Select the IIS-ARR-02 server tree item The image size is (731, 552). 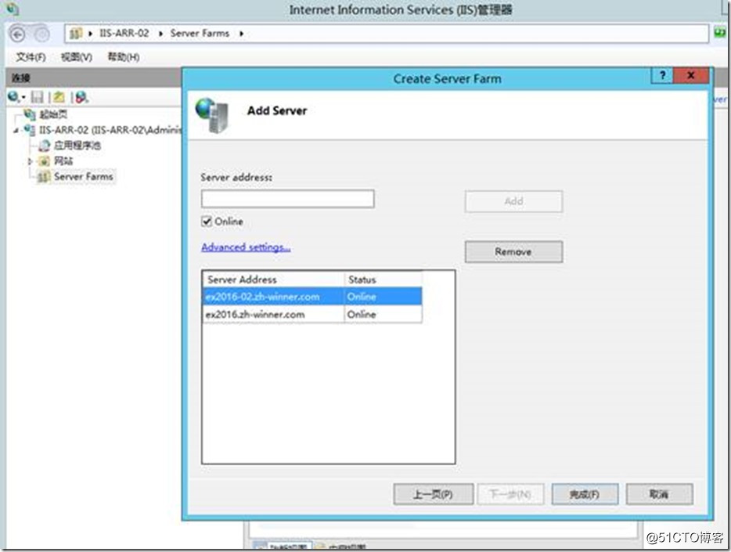pyautogui.click(x=110, y=130)
